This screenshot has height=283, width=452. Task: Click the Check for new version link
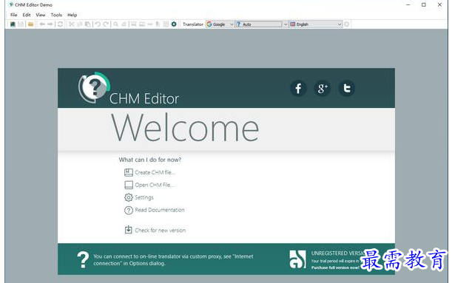point(161,231)
